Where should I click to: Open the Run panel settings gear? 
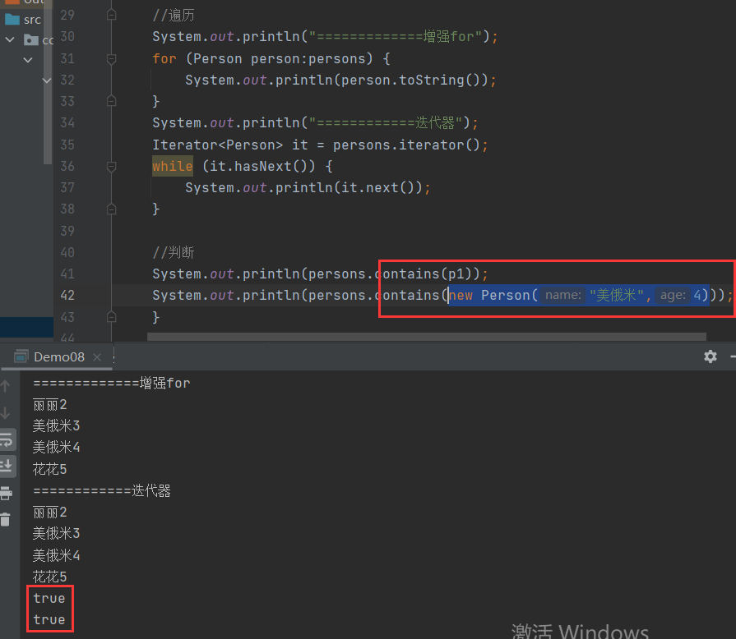(711, 356)
